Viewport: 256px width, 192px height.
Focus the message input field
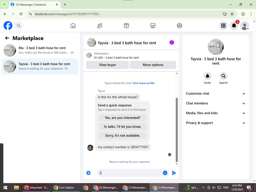coord(130,173)
